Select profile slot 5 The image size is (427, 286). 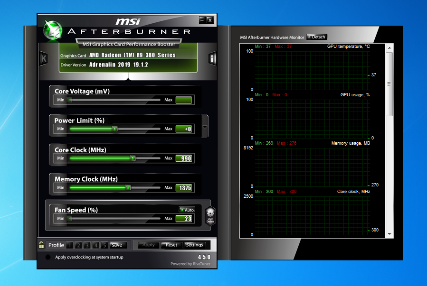pos(104,245)
